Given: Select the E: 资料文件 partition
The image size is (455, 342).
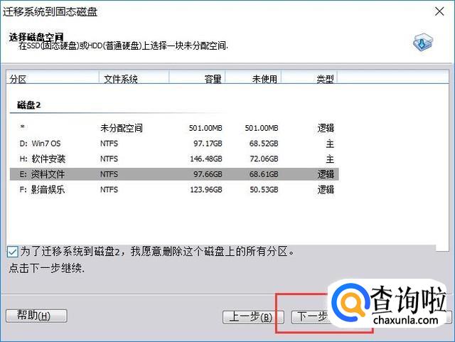Looking at the screenshot, I should (174, 174).
